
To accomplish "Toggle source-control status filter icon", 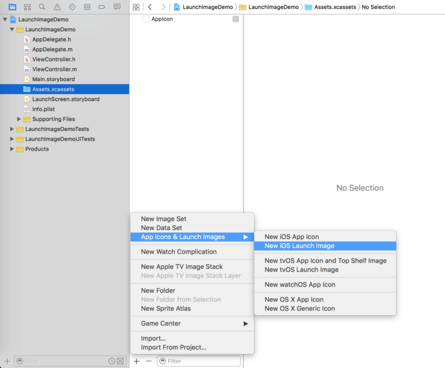I will pos(121,361).
